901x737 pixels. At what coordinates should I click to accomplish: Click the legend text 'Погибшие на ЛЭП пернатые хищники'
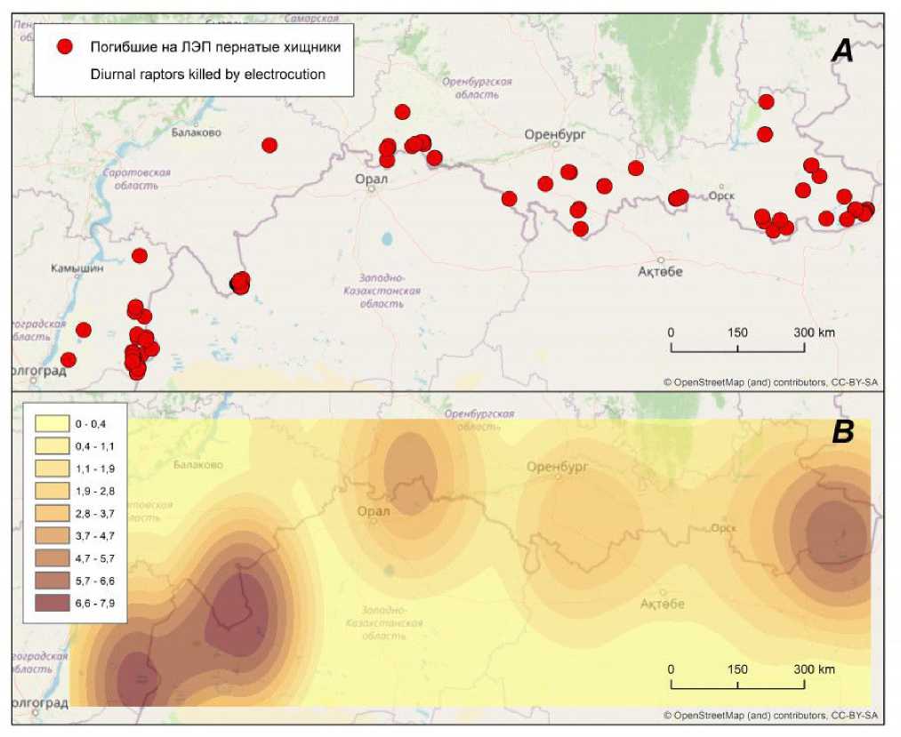(x=215, y=47)
